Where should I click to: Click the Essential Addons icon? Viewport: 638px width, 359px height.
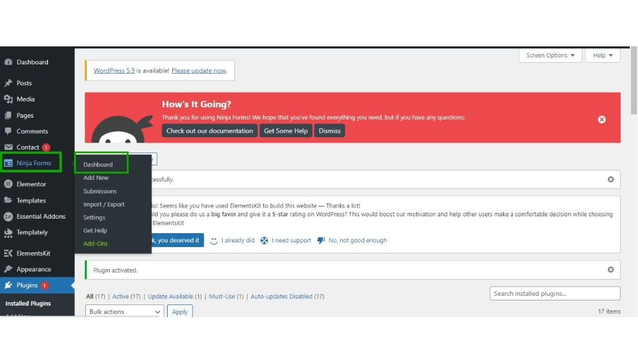(8, 216)
